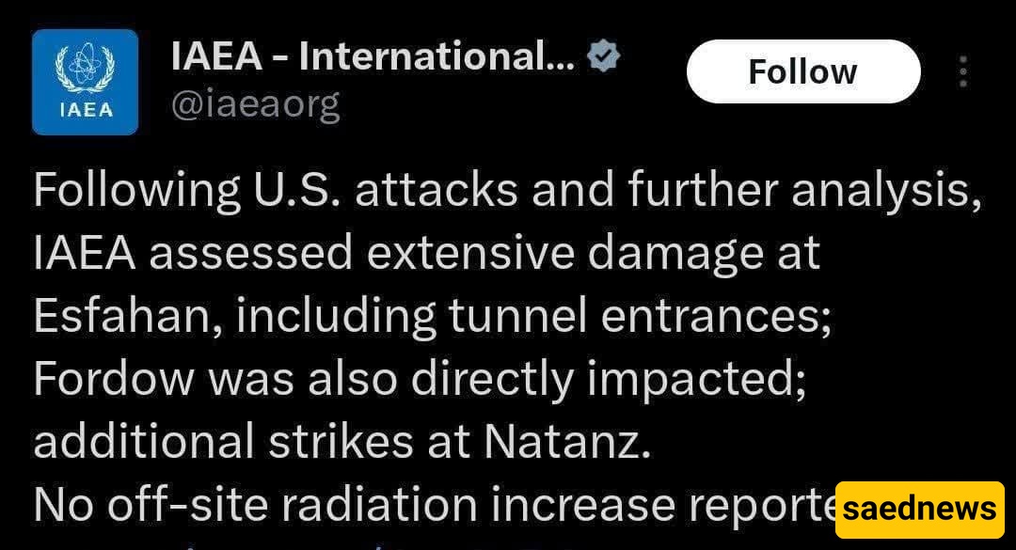Follow the IAEA account
The width and height of the screenshot is (1016, 550).
tap(803, 71)
